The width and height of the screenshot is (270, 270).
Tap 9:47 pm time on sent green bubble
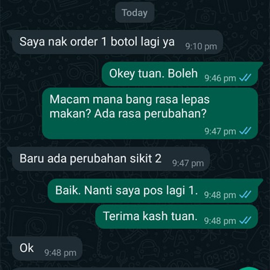click(x=220, y=131)
